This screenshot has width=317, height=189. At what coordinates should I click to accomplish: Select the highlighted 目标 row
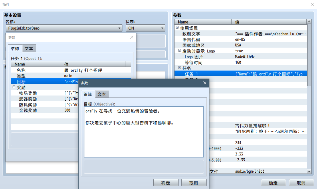pos(45,82)
